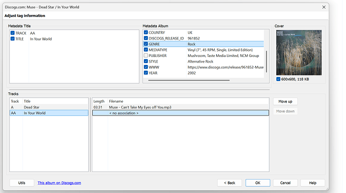346x193 pixels.
Task: Click the Utils button
Action: coord(22,183)
